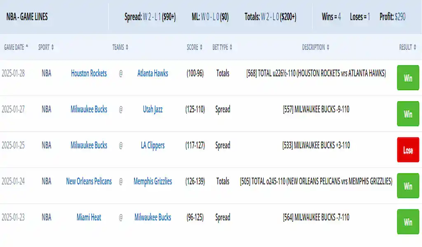Click Win result for Pelicans at Grizzlies
The height and width of the screenshot is (247, 422).
pos(408,186)
